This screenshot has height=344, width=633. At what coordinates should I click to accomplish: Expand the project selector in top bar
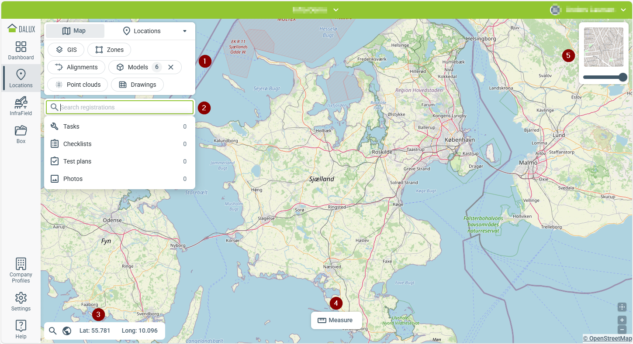tap(336, 10)
